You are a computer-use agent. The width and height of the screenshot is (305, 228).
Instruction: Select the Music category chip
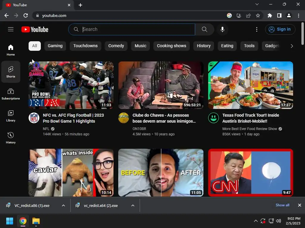(141, 46)
